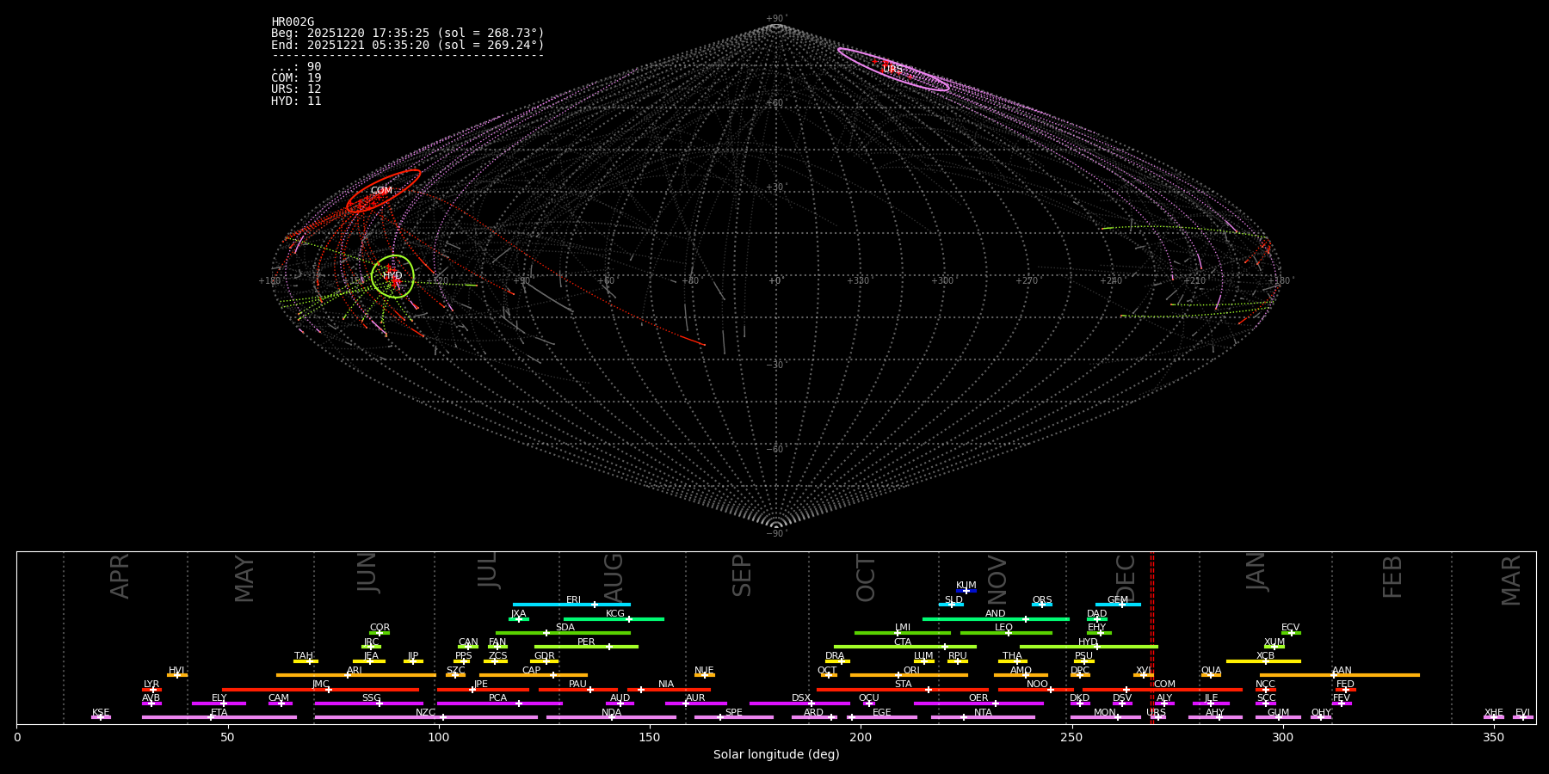
Task: Click the COM radiant label in the red ellipse
Action: (381, 191)
